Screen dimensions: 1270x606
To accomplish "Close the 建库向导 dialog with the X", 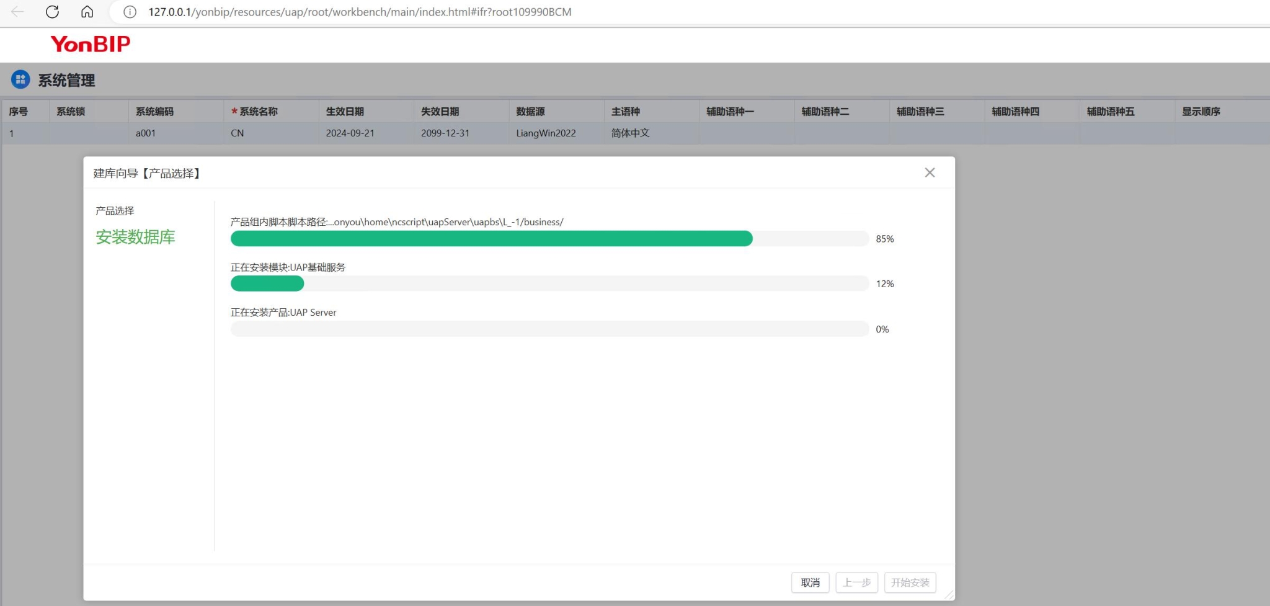I will click(x=930, y=172).
